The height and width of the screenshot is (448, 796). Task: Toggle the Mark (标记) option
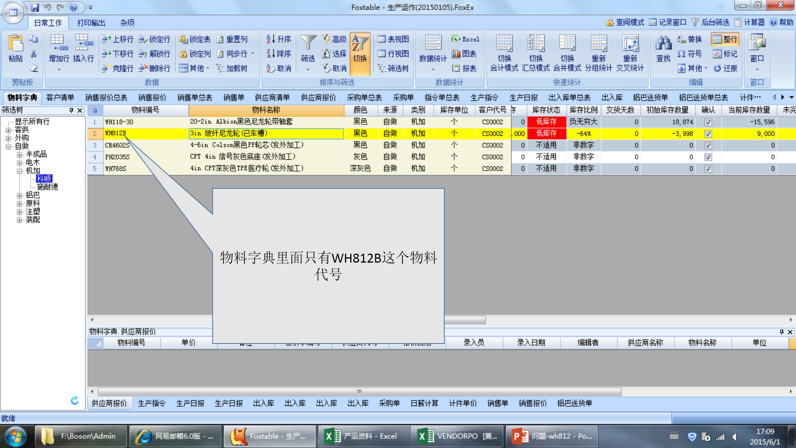click(725, 54)
